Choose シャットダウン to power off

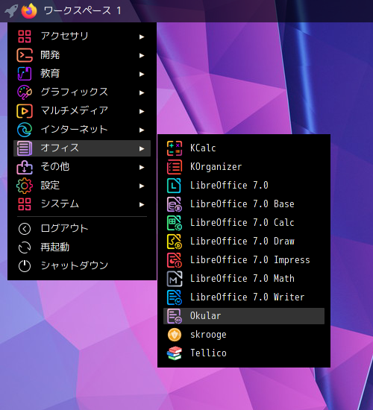coord(82,266)
